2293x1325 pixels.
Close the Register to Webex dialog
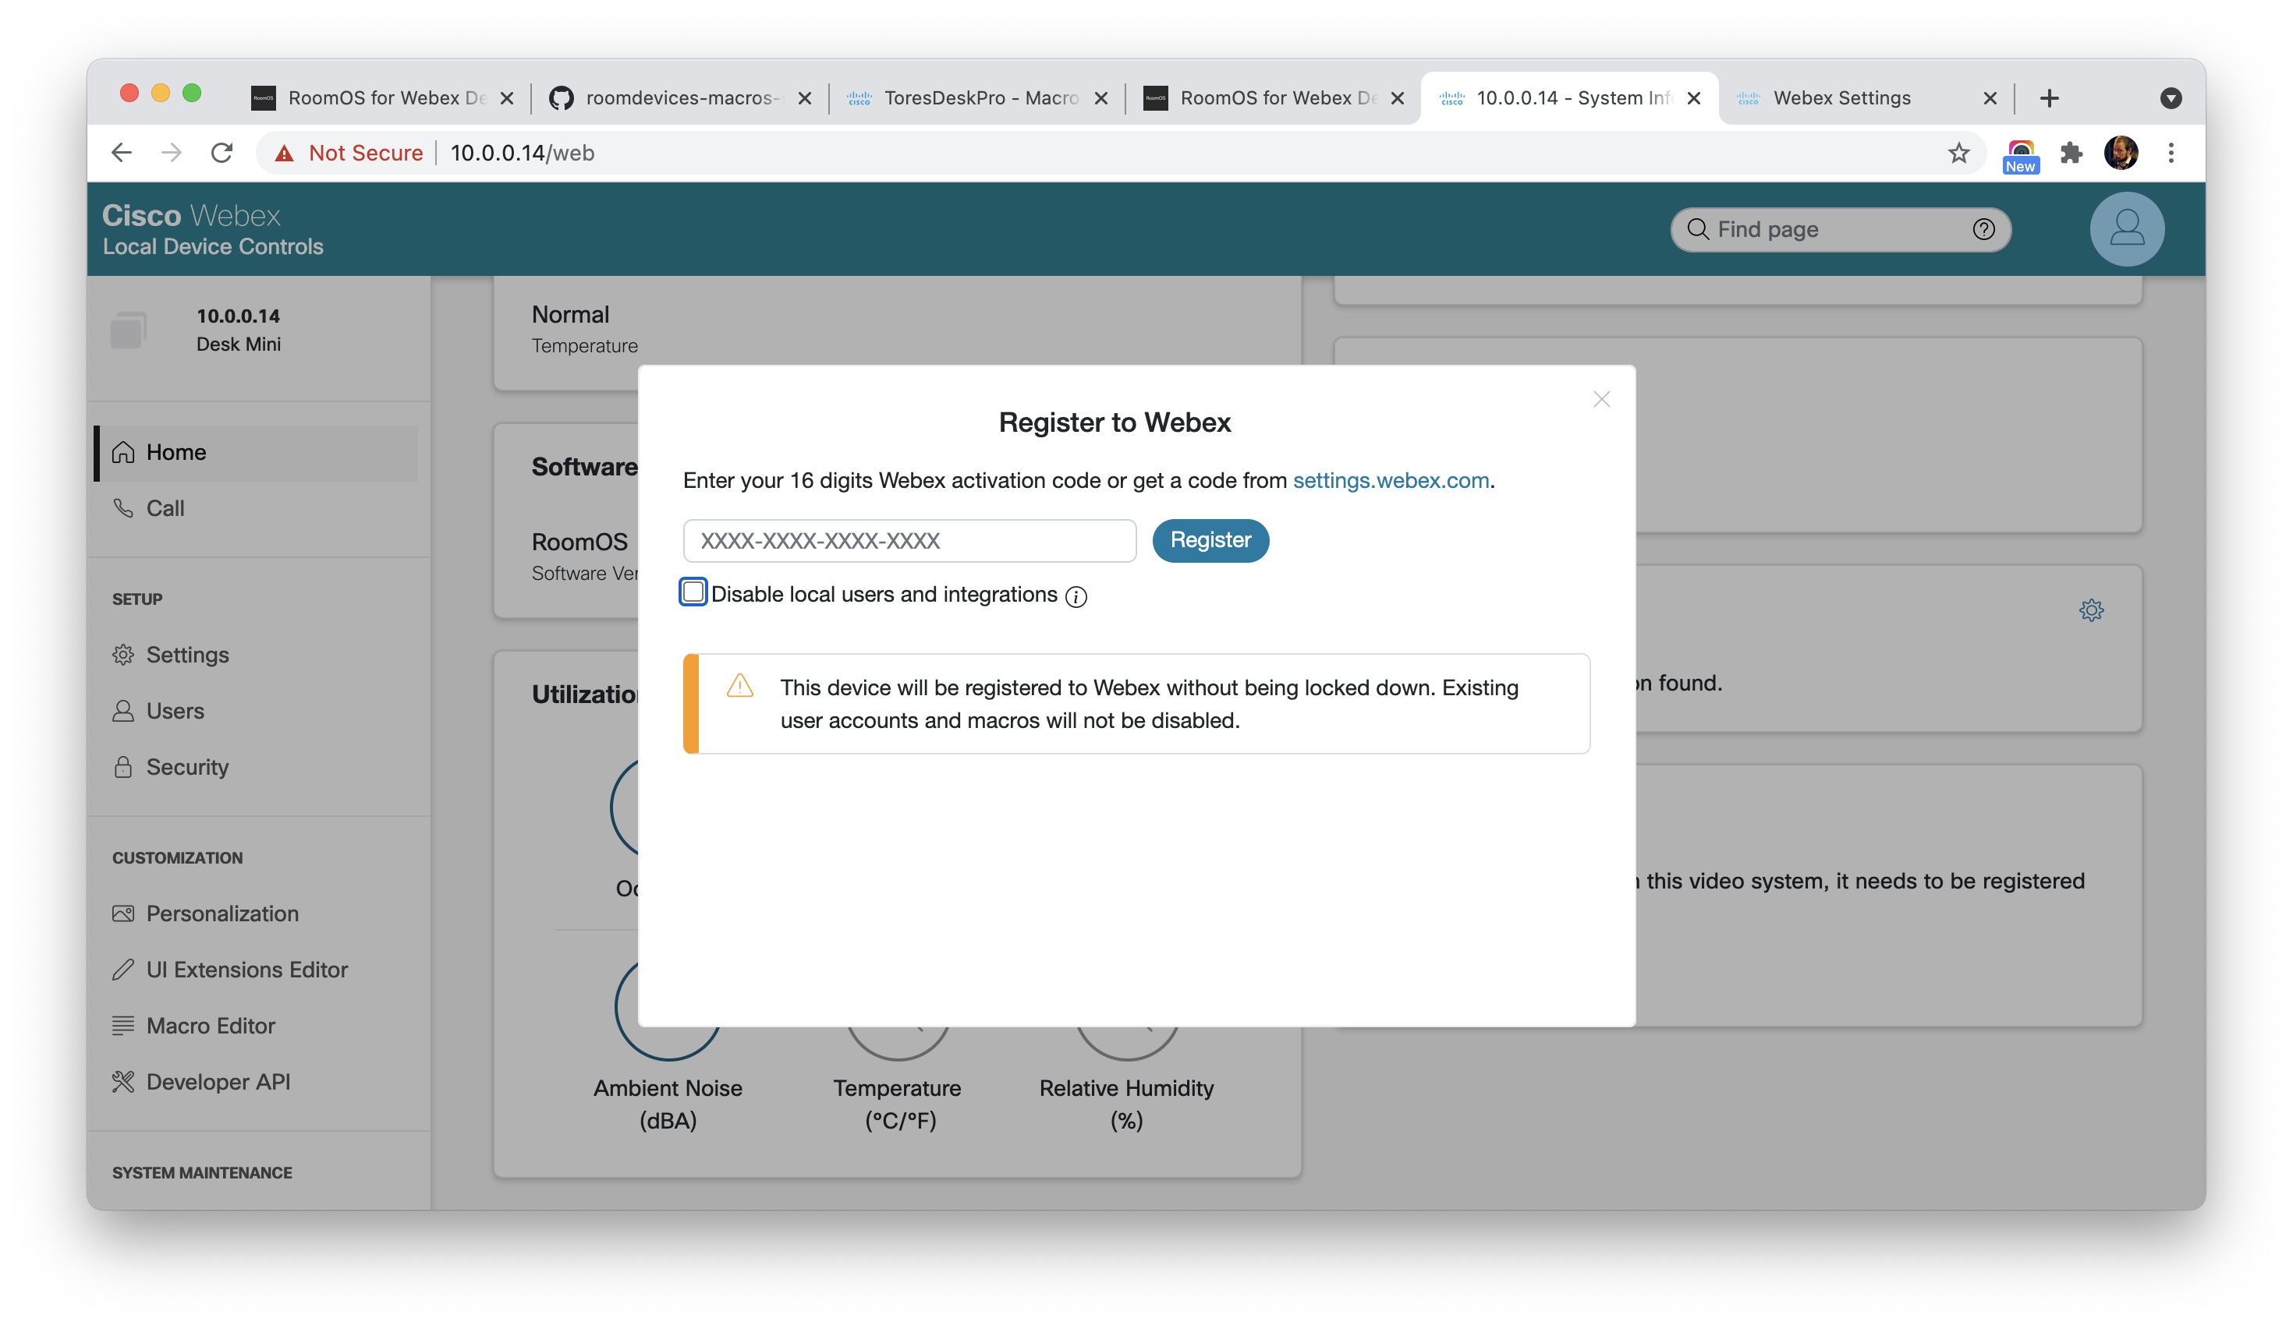click(x=1601, y=400)
